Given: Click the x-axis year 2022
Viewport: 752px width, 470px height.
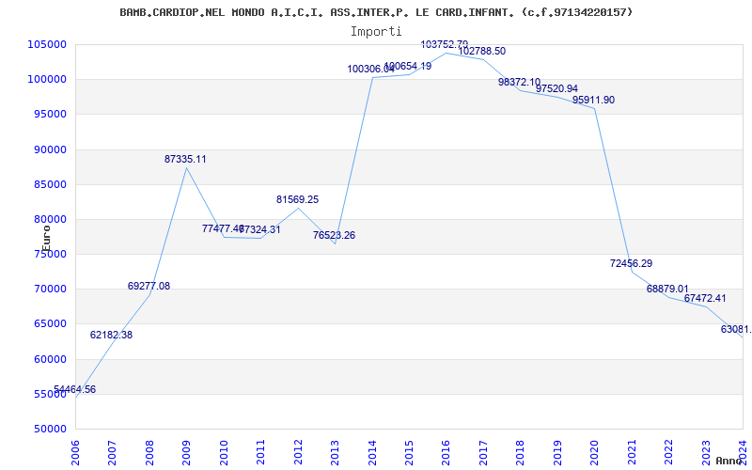Looking at the screenshot, I should click(668, 452).
